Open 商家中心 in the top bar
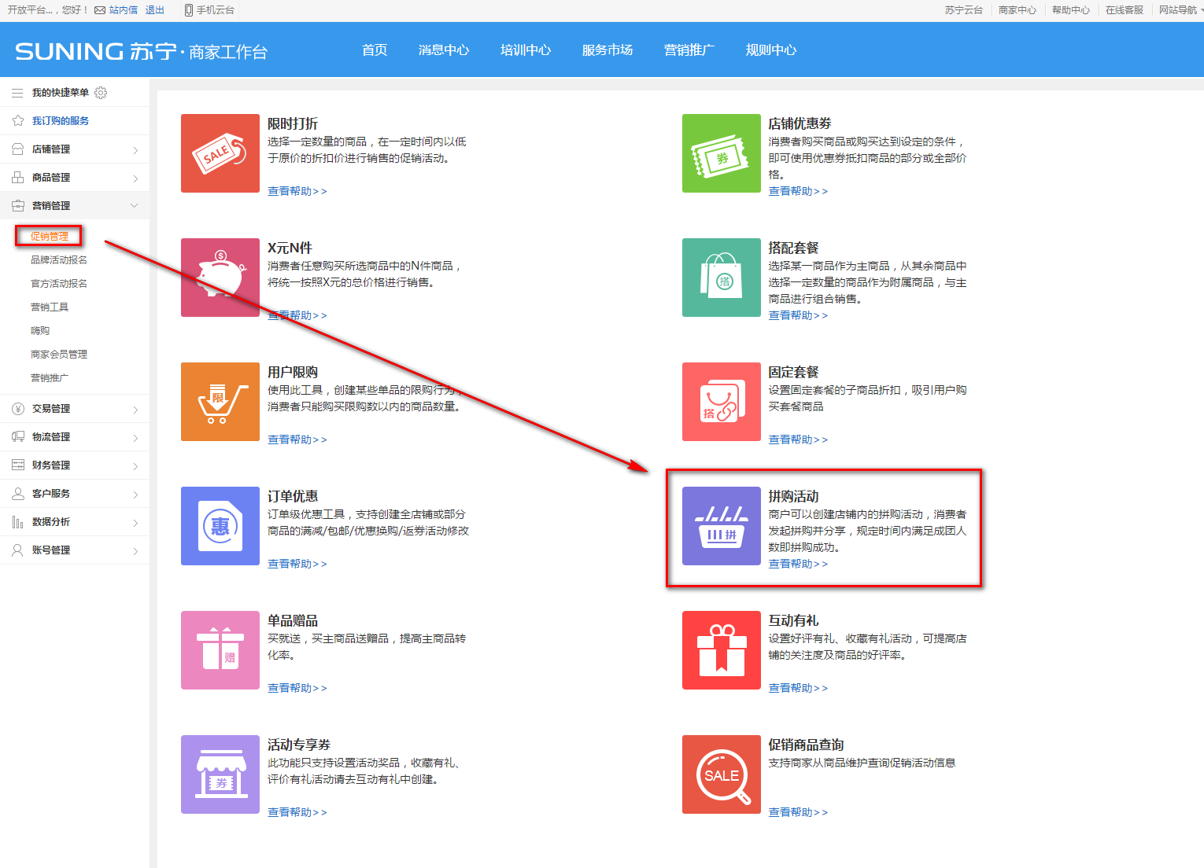 [x=1017, y=10]
